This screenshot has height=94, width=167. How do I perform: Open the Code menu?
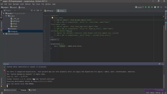tap(22, 4)
